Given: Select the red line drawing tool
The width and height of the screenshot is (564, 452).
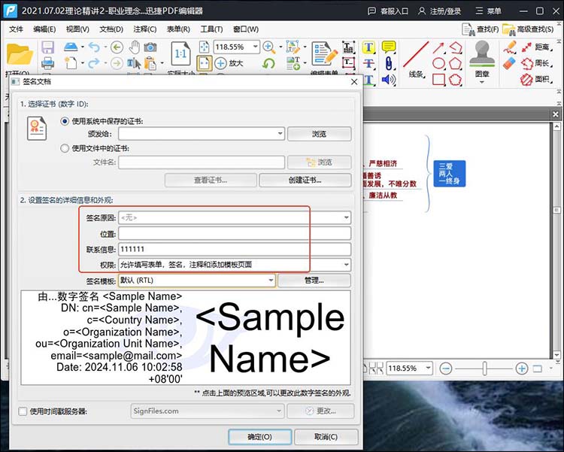Looking at the screenshot, I should coord(416,55).
